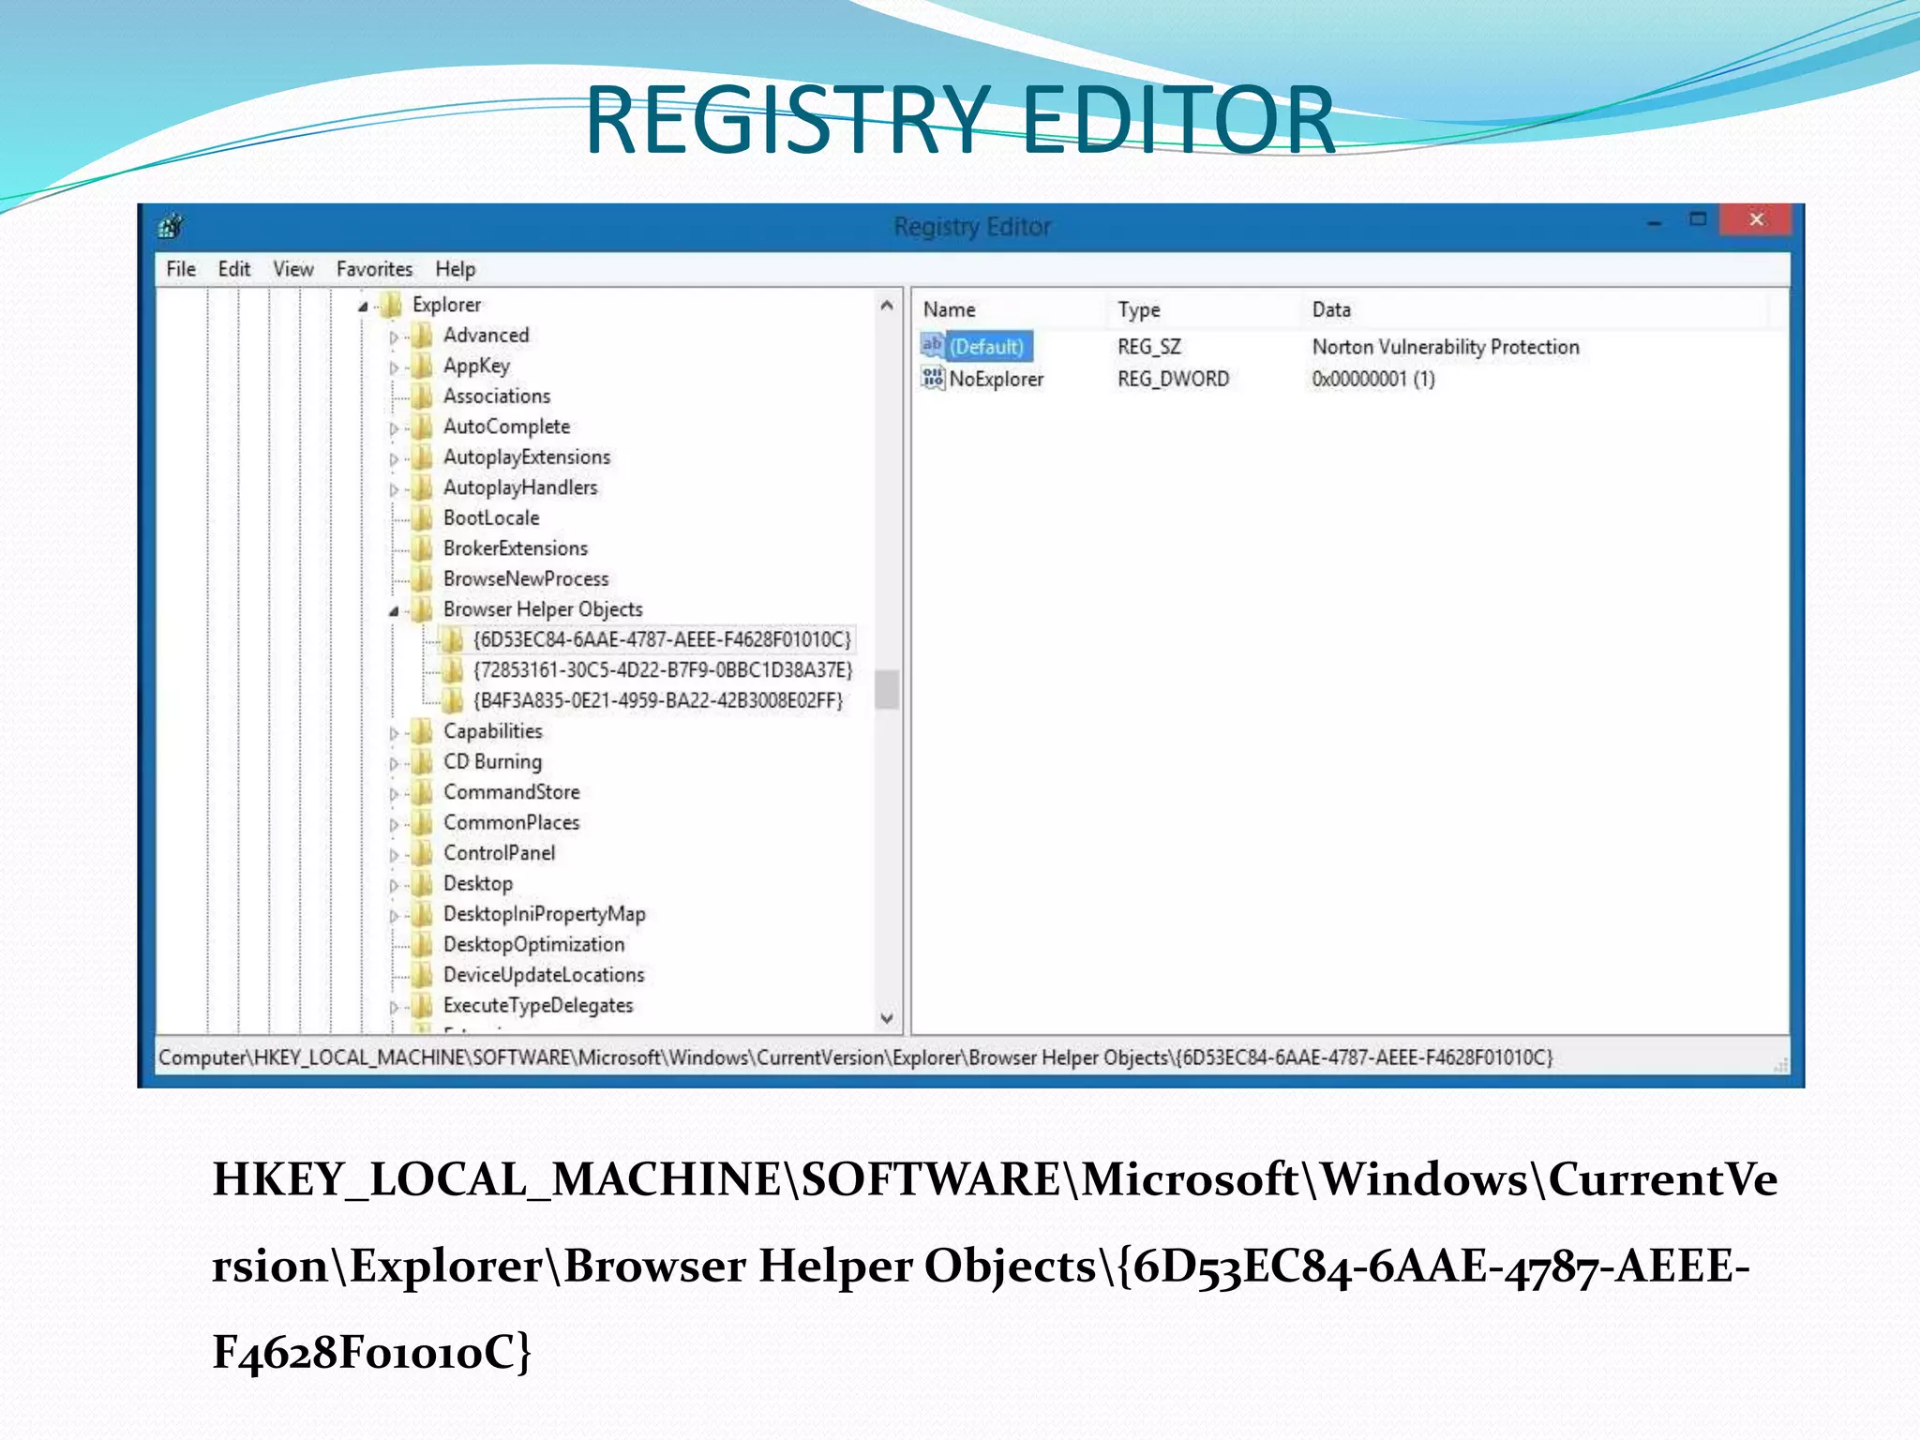Expand the CD Burning key
Image resolution: width=1920 pixels, height=1440 pixels.
click(x=394, y=764)
